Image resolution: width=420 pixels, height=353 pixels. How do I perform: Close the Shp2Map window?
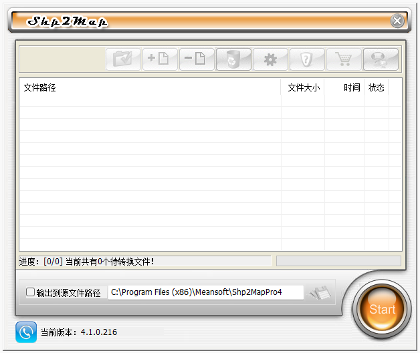point(397,21)
